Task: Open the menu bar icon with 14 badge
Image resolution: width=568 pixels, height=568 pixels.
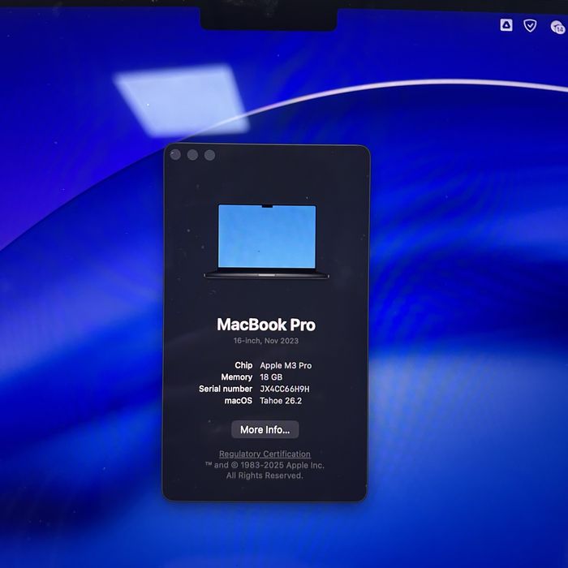Action: [x=557, y=27]
